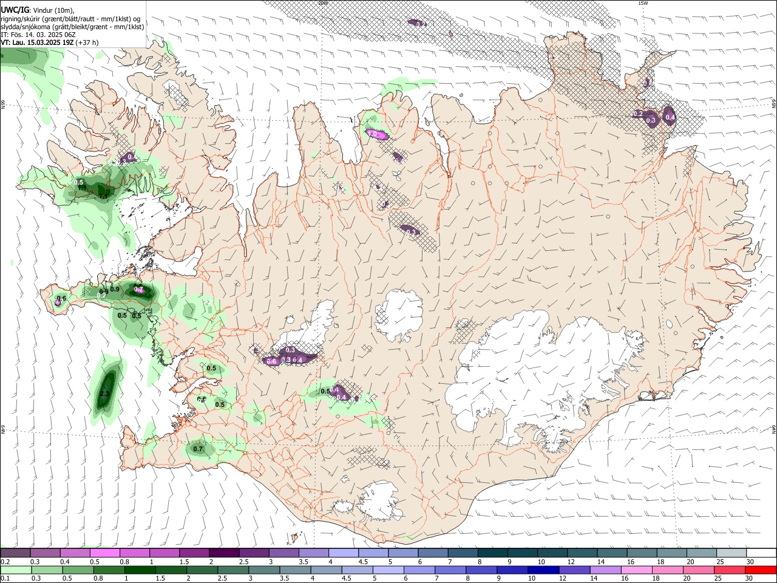Select the light pink 16–18 swatch in bottom legend row
777x583 pixels.
click(x=637, y=570)
